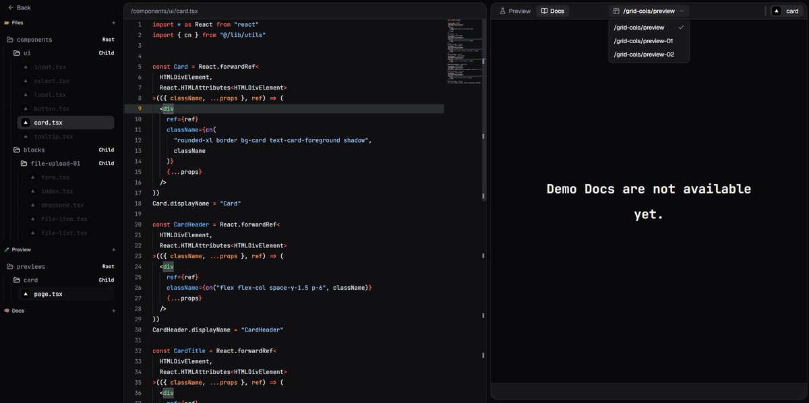Open dropzone.tsx in the file tree
Screen dimensions: 809x403
click(62, 205)
